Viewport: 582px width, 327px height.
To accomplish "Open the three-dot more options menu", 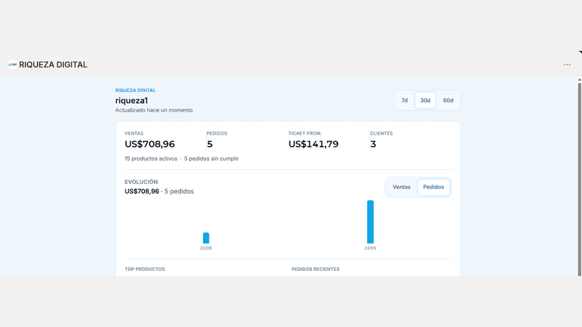I will [567, 65].
